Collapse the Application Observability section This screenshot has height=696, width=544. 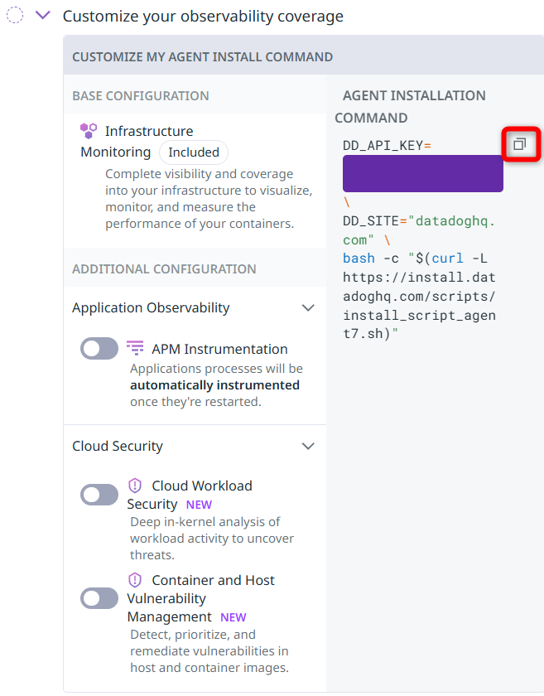[308, 307]
